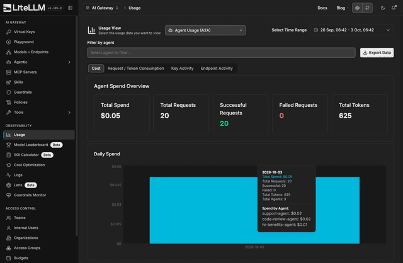Click the sidebar scrollbar
The image size is (403, 263).
click(x=77, y=126)
